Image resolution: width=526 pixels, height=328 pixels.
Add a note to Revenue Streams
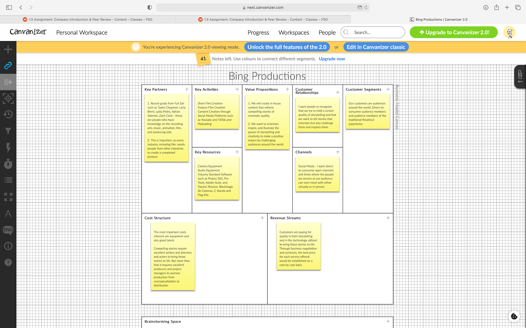(x=388, y=218)
